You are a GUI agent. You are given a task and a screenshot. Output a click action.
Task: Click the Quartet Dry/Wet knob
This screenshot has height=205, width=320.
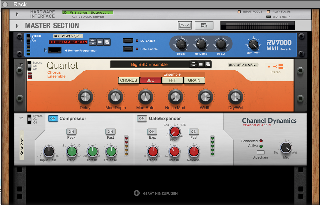235,97
